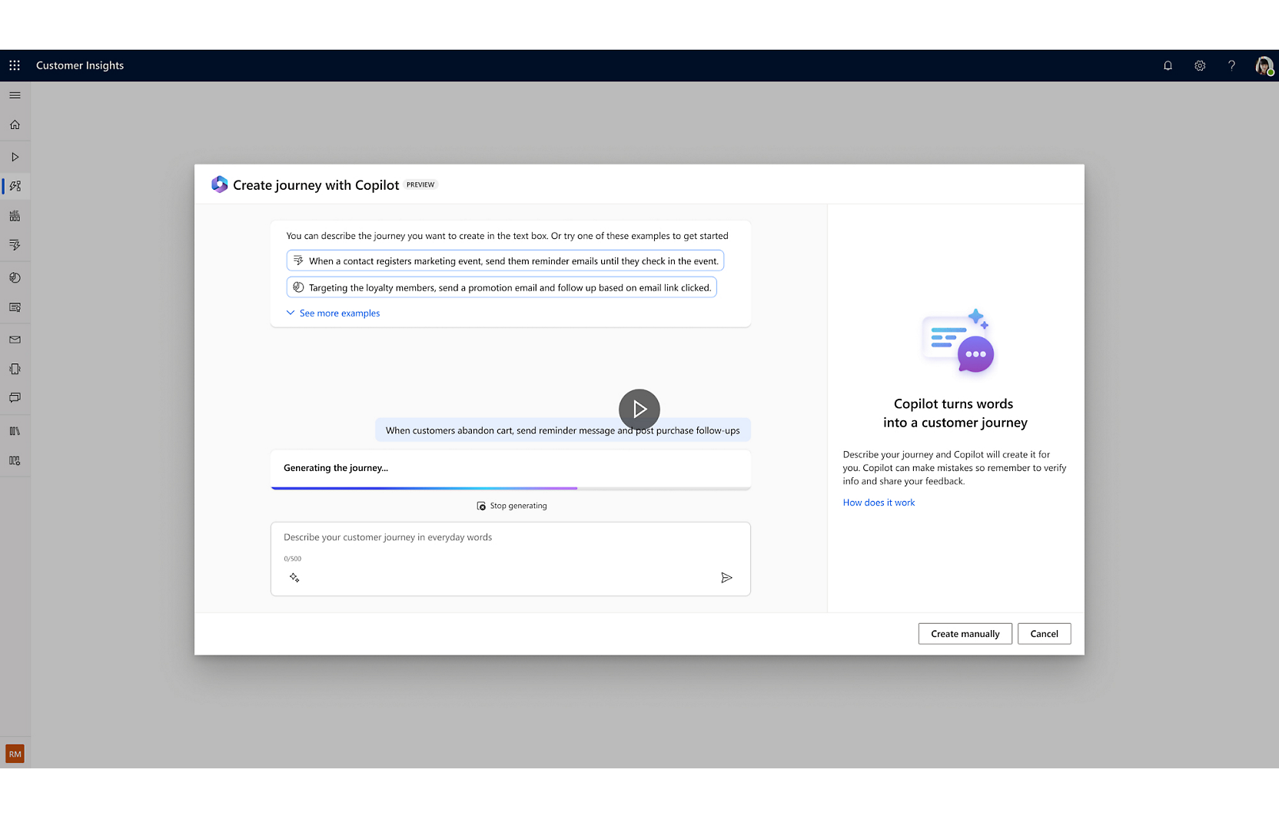Open the sidebar icon below Journeys

pos(15,216)
